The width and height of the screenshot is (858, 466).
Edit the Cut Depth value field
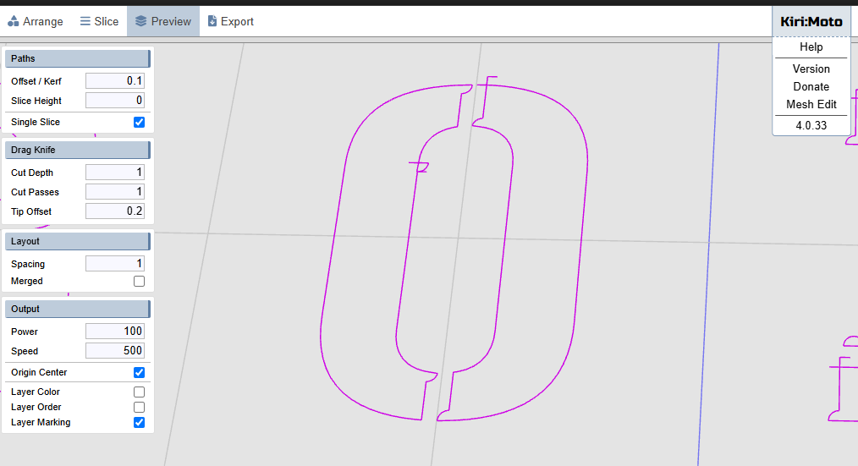115,173
